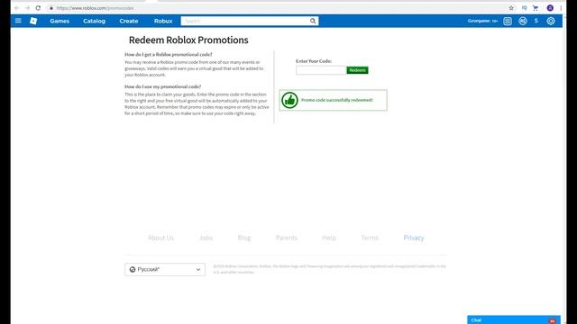Click the site lock security icon
Viewport: 577px width, 324px height.
(51, 8)
